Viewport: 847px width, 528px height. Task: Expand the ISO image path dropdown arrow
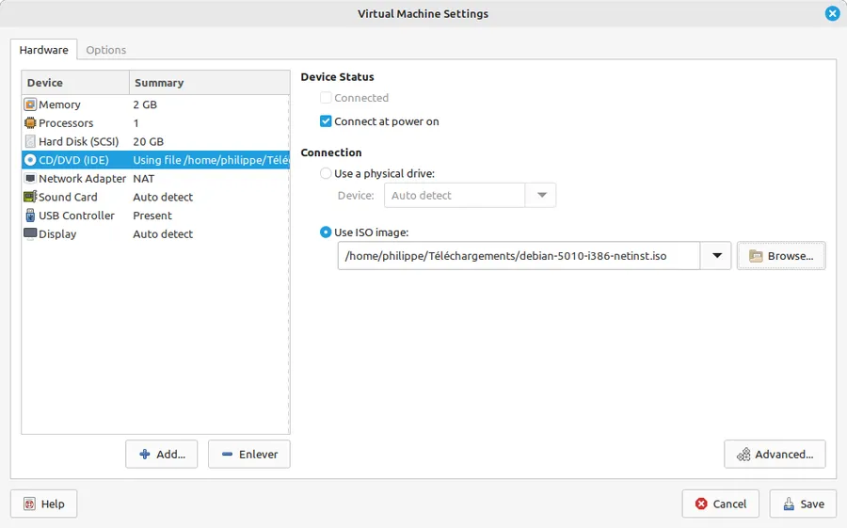pyautogui.click(x=716, y=256)
